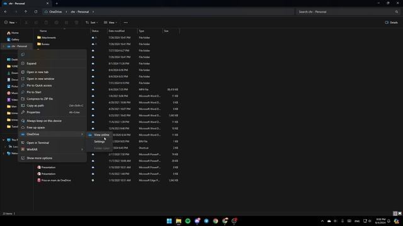Choose Open in Terminal
403x226 pixels.
52,143
